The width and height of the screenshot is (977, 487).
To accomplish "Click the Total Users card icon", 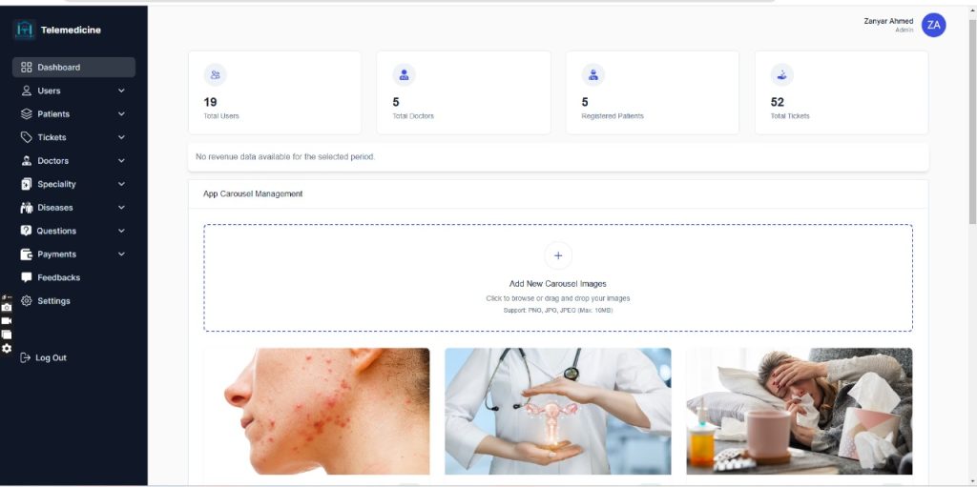I will click(215, 74).
